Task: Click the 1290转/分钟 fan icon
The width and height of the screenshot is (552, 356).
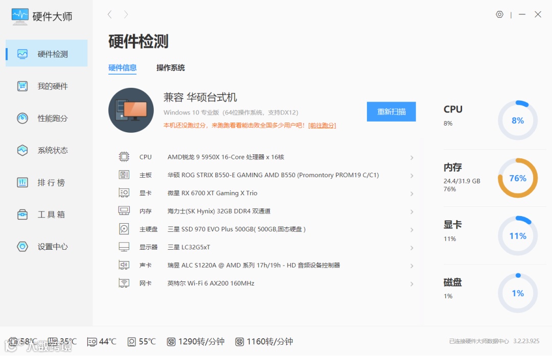Action: [x=171, y=342]
